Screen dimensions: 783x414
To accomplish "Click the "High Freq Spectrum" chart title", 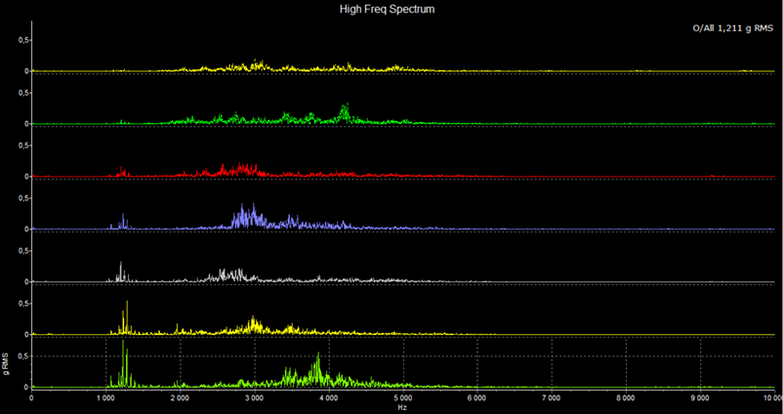I will pyautogui.click(x=391, y=9).
